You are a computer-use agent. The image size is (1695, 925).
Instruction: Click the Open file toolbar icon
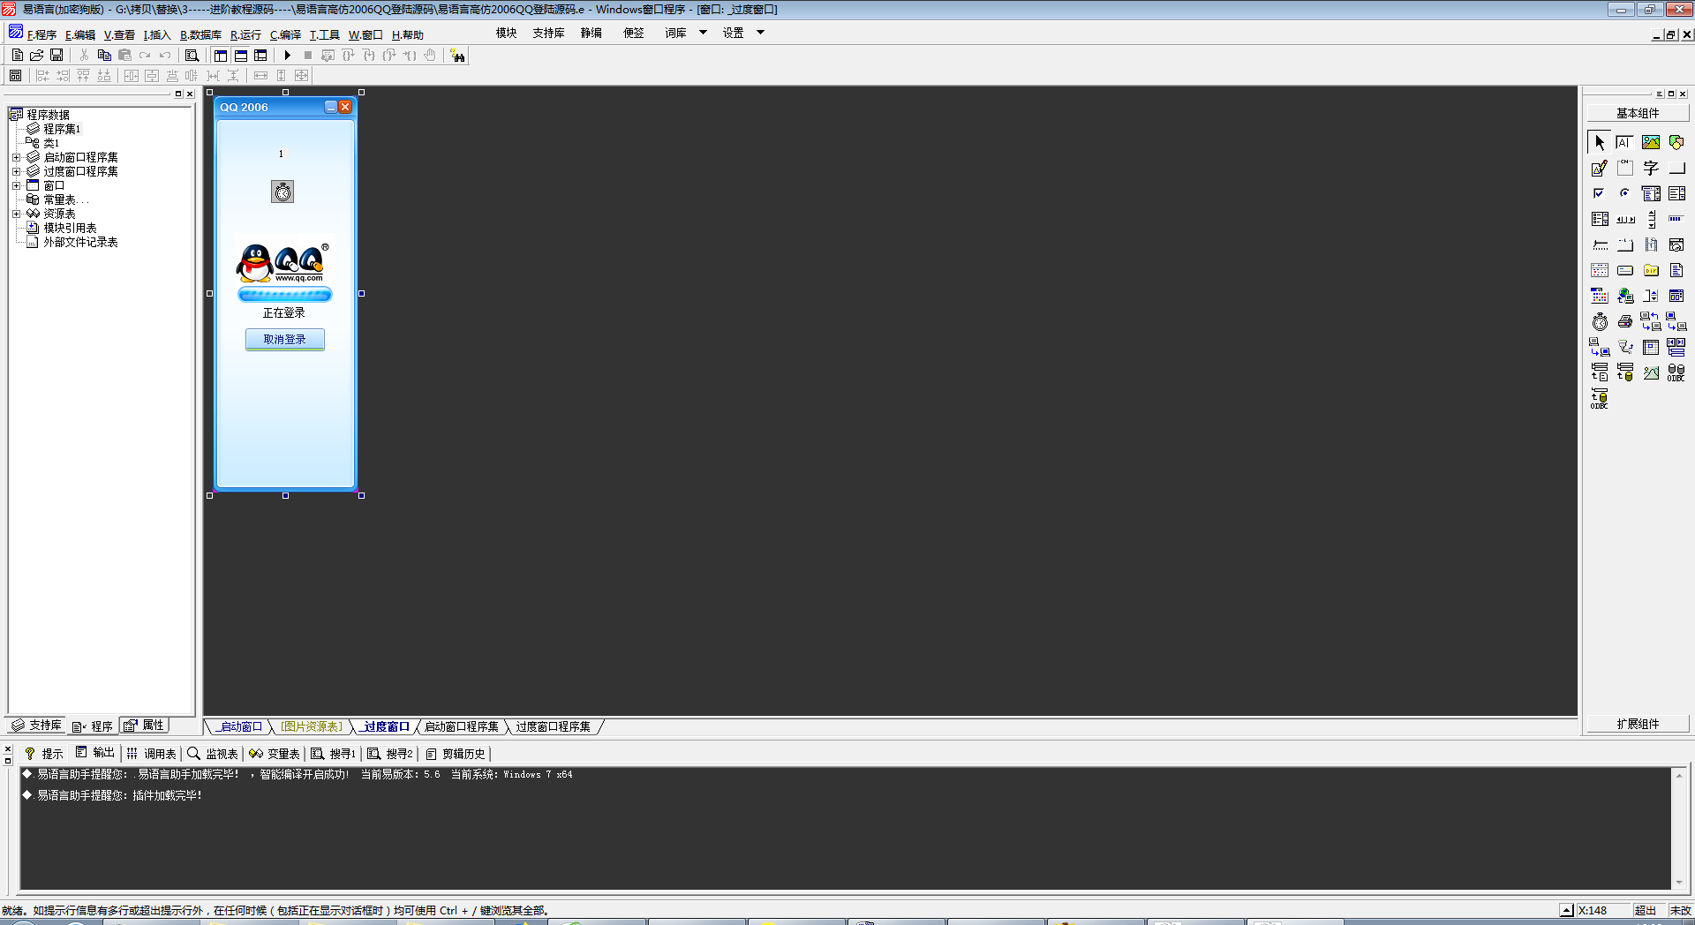tap(37, 56)
